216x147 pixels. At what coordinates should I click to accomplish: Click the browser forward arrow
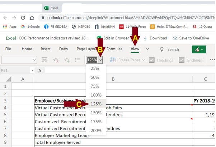click(x=14, y=18)
